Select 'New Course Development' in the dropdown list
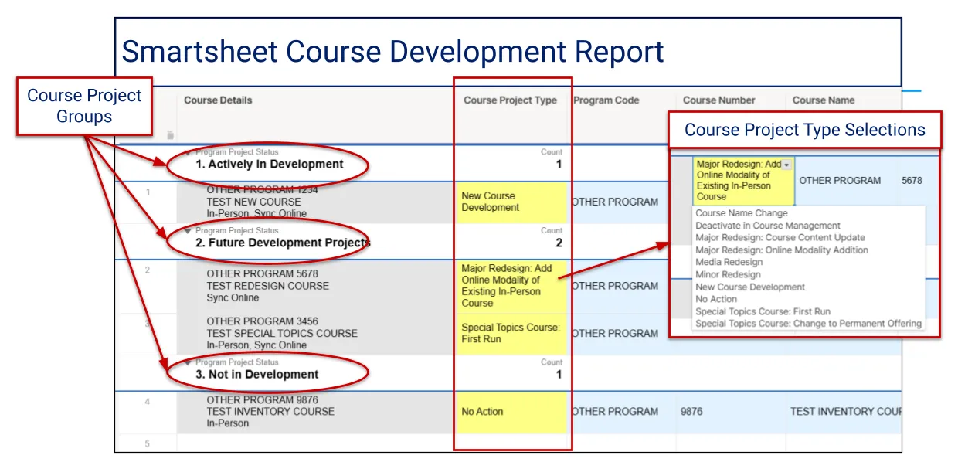The width and height of the screenshot is (958, 462). pos(750,287)
